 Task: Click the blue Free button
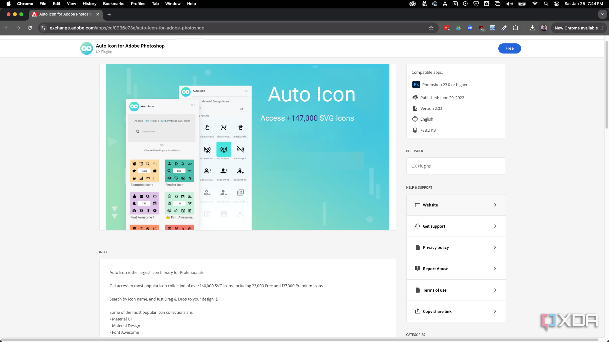pos(509,48)
